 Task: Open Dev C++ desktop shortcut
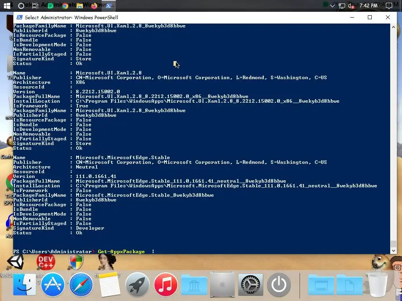pos(46,262)
